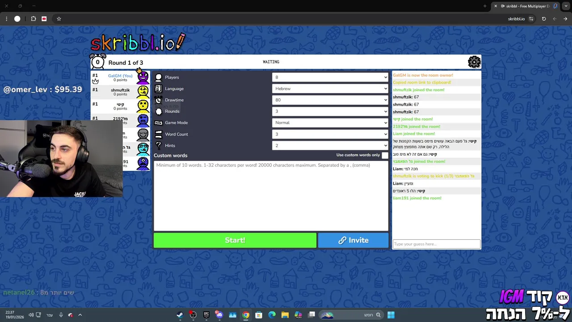The height and width of the screenshot is (322, 572).
Task: Open Steam from the taskbar
Action: click(x=180, y=315)
